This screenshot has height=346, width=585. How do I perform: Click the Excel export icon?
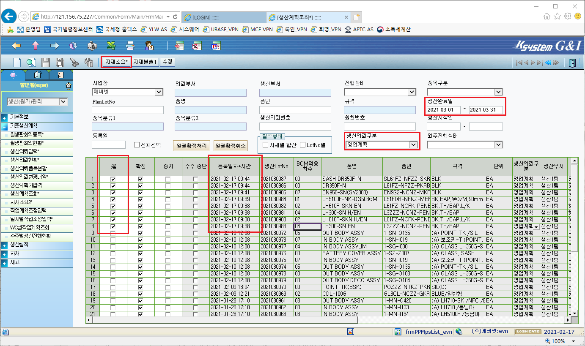coord(111,46)
